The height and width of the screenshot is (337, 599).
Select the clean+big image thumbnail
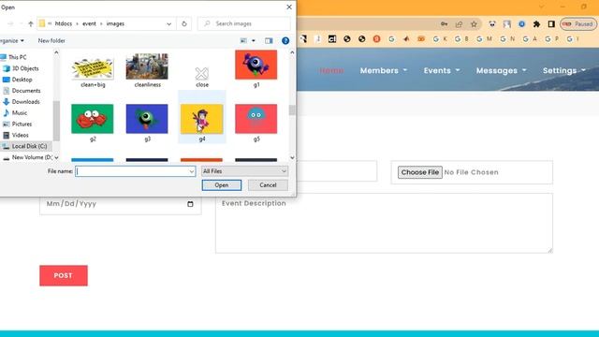(93, 69)
